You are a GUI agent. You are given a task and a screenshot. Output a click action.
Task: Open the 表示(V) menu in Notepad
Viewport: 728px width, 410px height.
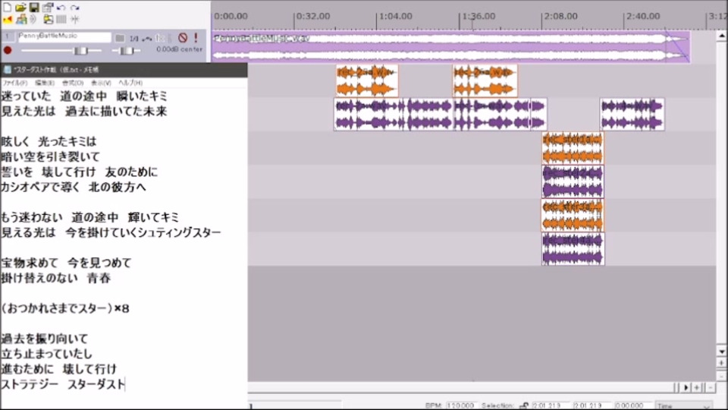click(101, 83)
